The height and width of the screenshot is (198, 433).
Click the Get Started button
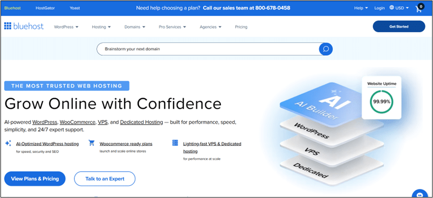pos(399,26)
